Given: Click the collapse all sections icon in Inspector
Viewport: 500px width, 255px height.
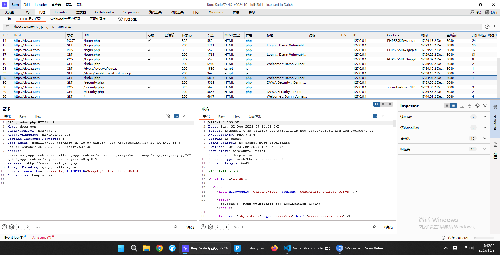Looking at the screenshot, I should coord(470,106).
